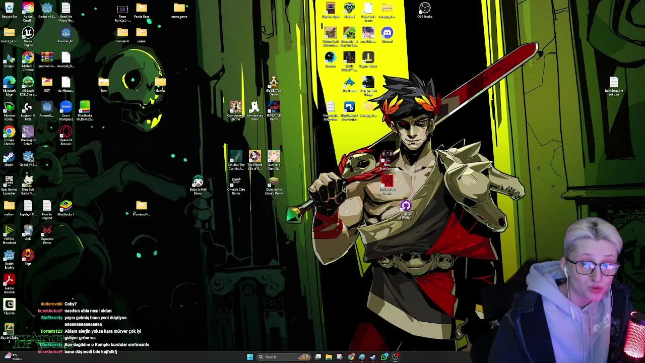Screen dimensions: 645x363
Task: Open Blue Prince game shortcut
Action: (349, 84)
